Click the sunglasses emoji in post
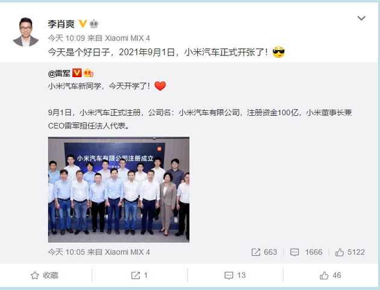Viewport: 380px width, 290px height. [x=279, y=52]
